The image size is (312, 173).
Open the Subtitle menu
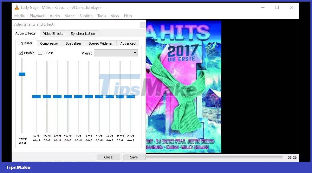point(86,16)
